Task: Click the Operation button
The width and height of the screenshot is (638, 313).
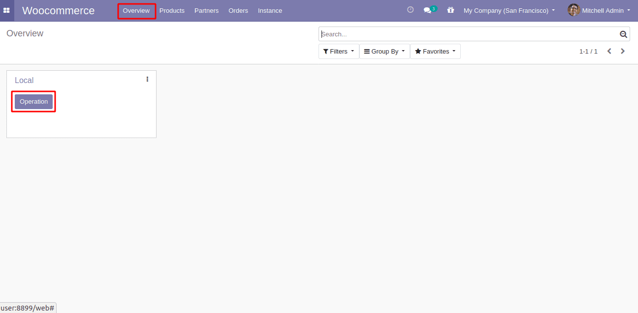Action: 33,102
